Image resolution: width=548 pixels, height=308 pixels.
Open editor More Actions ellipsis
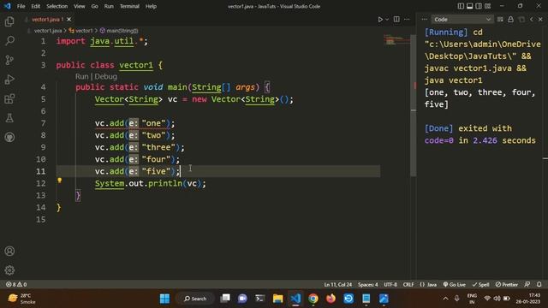407,19
